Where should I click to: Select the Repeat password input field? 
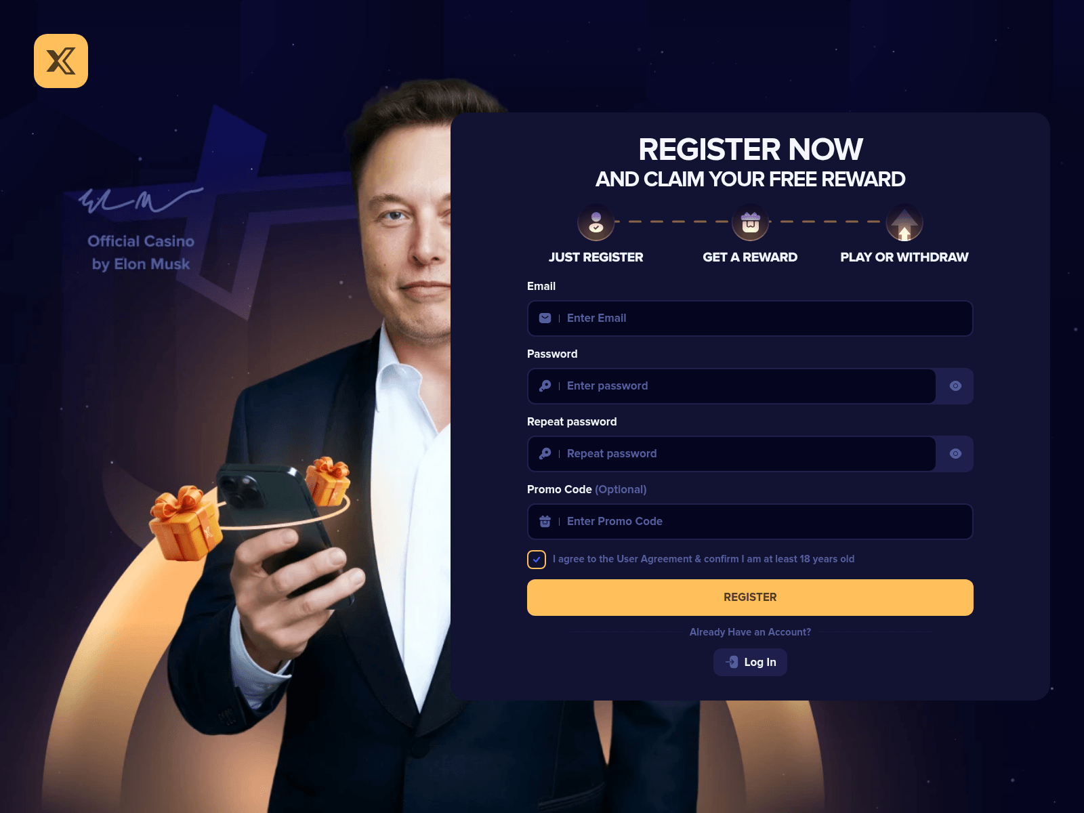[745, 454]
